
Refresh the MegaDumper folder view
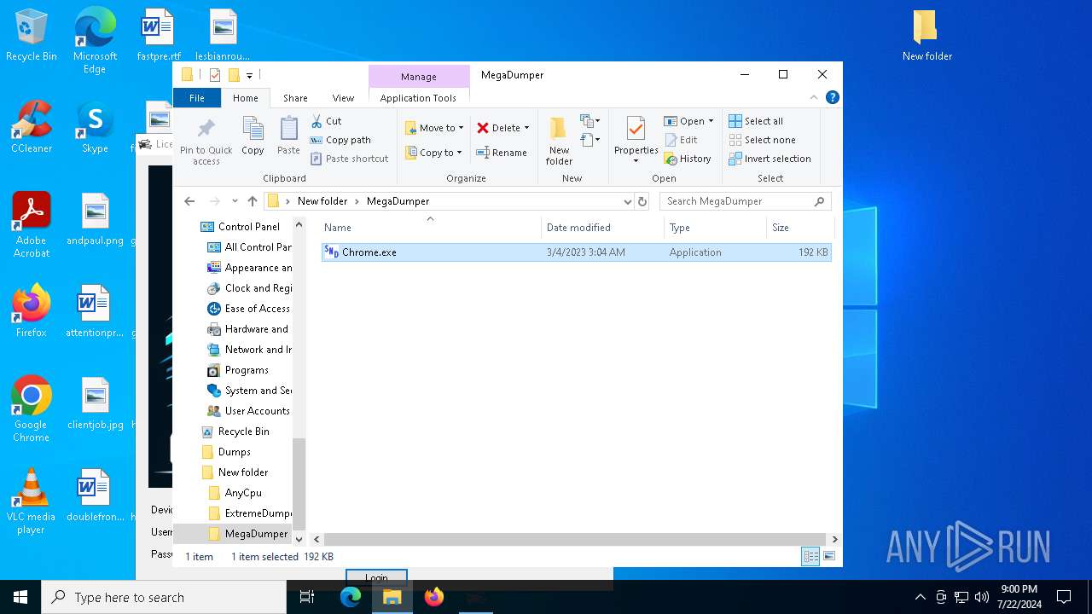pyautogui.click(x=642, y=201)
